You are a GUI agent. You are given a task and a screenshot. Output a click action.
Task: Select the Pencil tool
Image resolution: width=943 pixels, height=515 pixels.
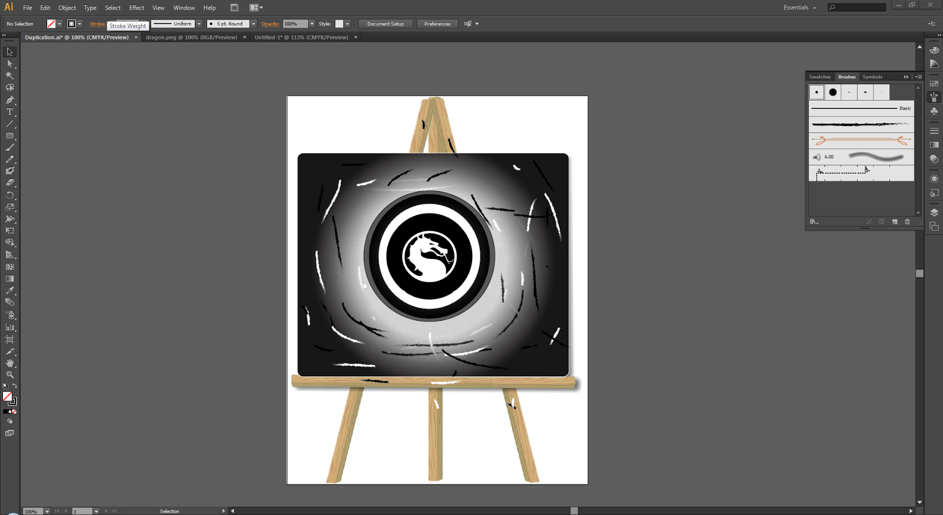(9, 160)
